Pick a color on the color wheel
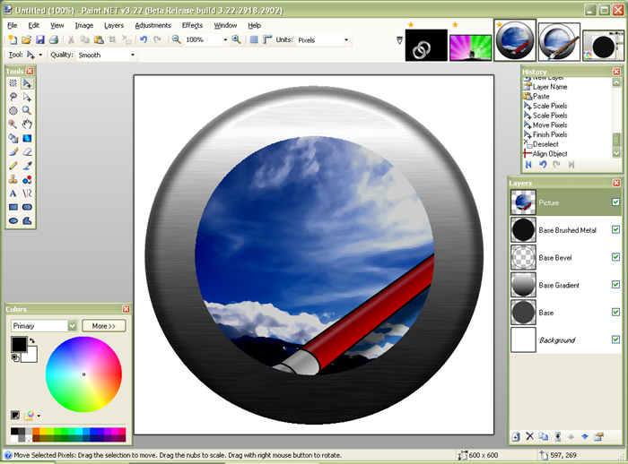The image size is (628, 464). [83, 374]
